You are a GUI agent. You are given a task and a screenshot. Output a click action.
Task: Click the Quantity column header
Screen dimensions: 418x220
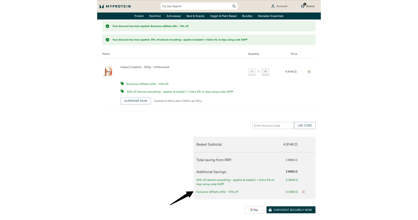pos(254,54)
